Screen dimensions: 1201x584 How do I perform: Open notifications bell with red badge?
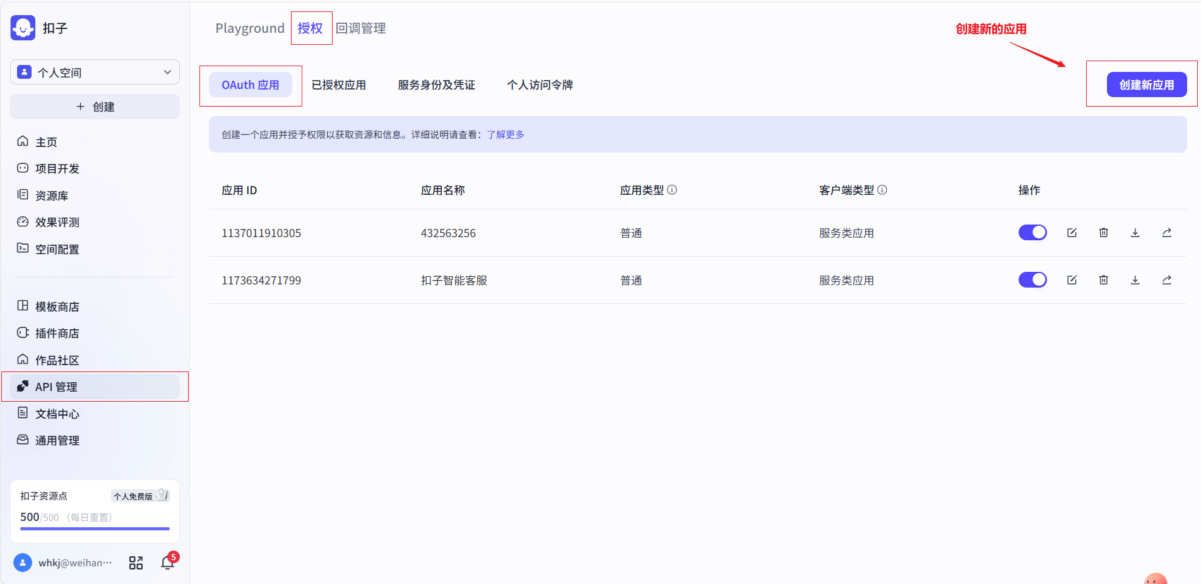point(167,563)
